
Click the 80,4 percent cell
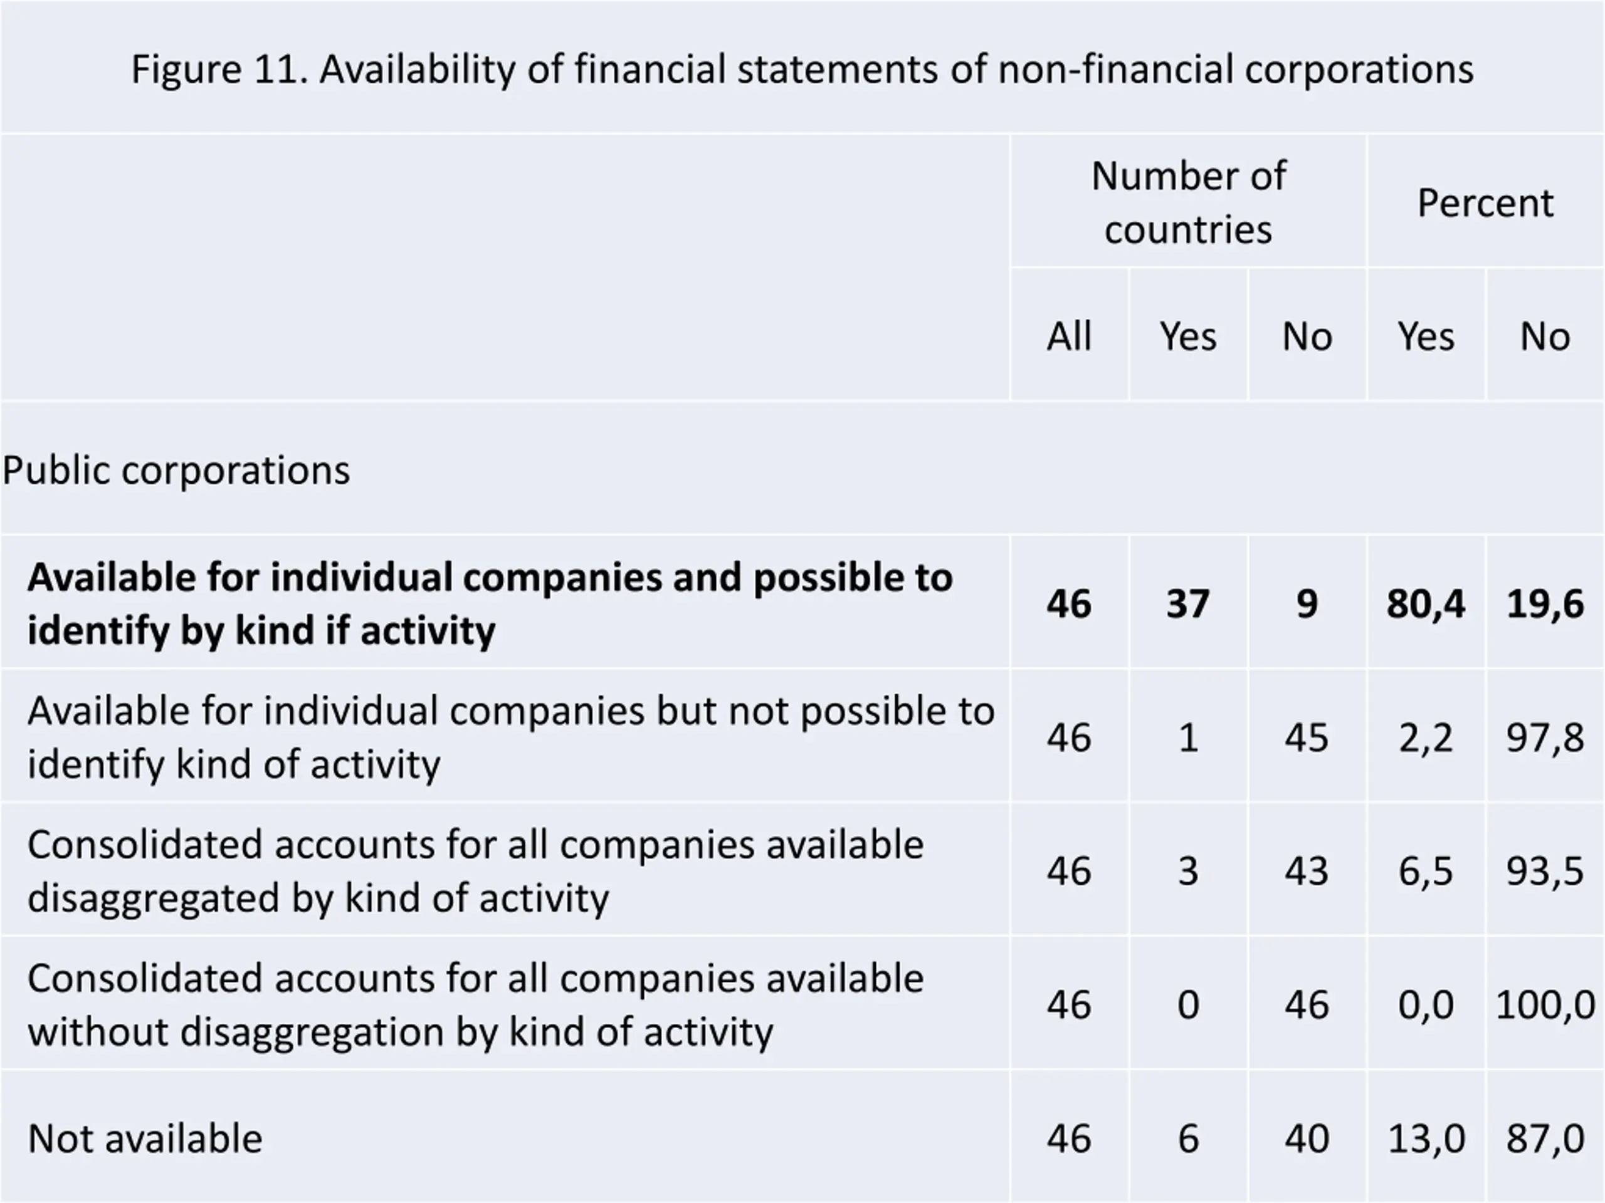[x=1426, y=603]
